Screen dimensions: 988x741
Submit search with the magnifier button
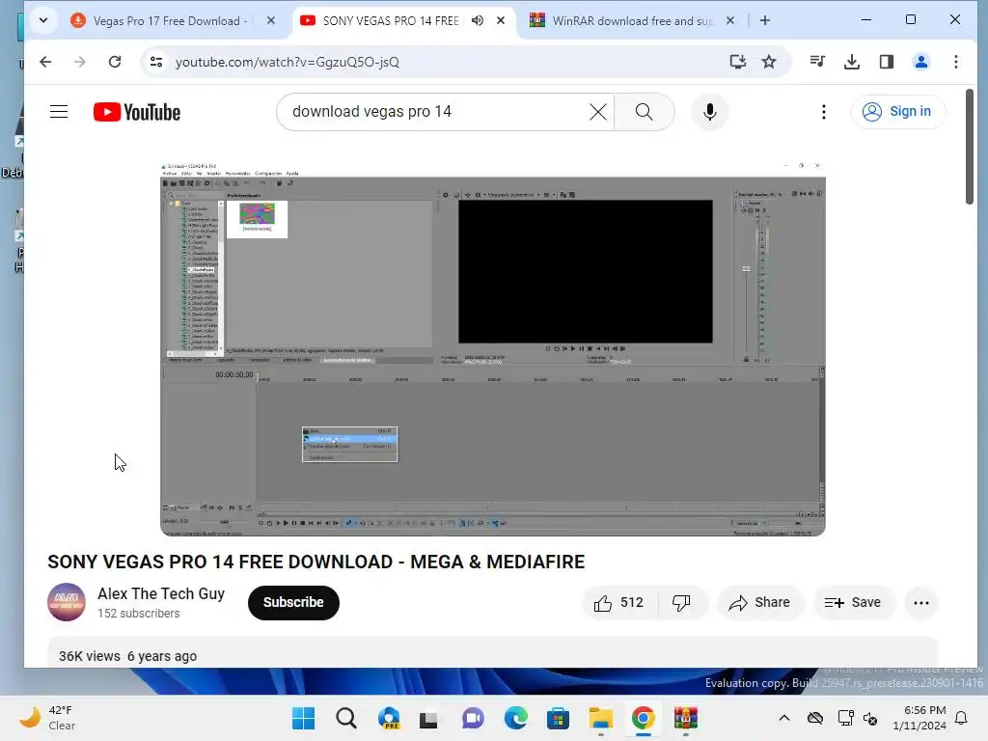point(644,112)
